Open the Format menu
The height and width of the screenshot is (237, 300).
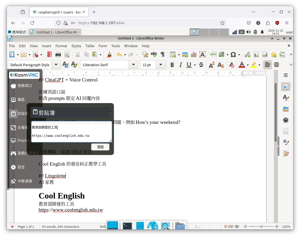point(61,46)
